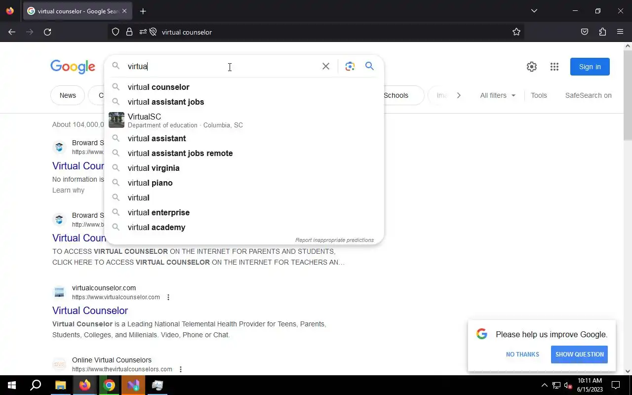Open the All filters dropdown

(x=498, y=95)
